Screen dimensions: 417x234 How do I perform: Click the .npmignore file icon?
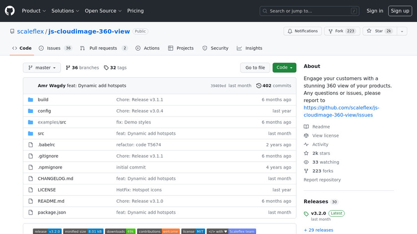click(x=31, y=168)
